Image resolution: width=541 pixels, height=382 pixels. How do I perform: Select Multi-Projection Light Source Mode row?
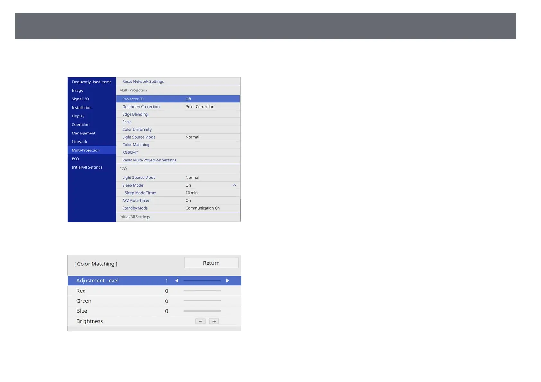click(x=178, y=137)
